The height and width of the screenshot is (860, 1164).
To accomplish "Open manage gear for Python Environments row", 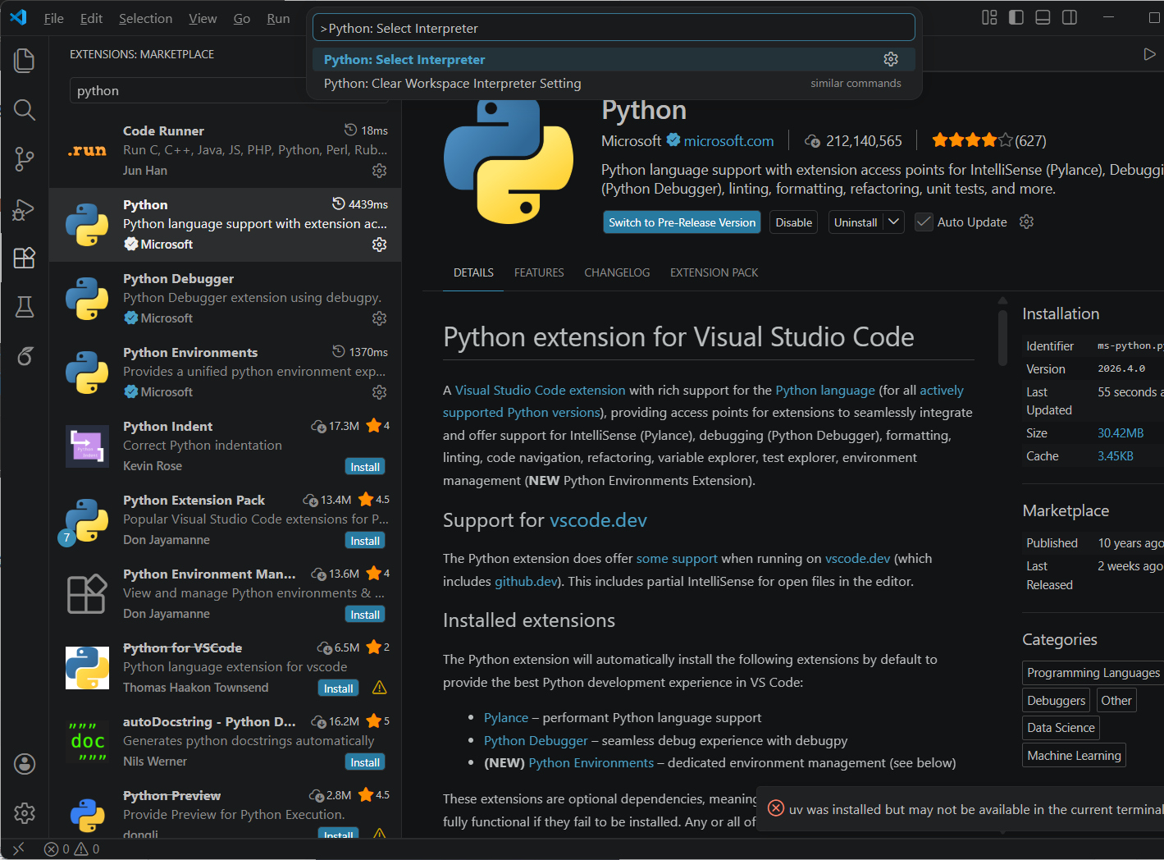I will coord(379,392).
